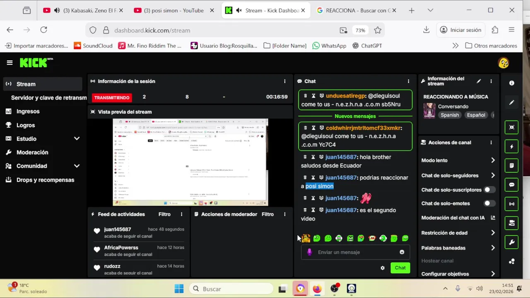Open the ChatGPT bookmark
The width and height of the screenshot is (530, 298).
(x=367, y=46)
